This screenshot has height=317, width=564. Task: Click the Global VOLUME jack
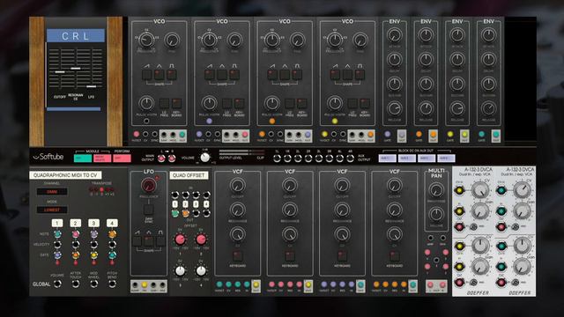(x=57, y=284)
